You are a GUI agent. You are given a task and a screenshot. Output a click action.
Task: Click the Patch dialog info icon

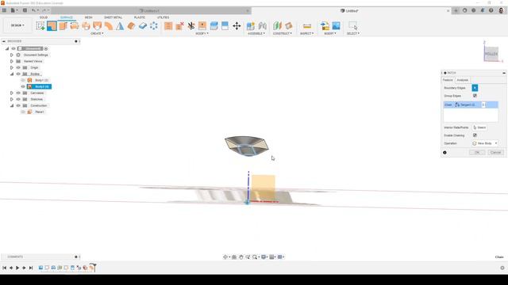pos(444,153)
